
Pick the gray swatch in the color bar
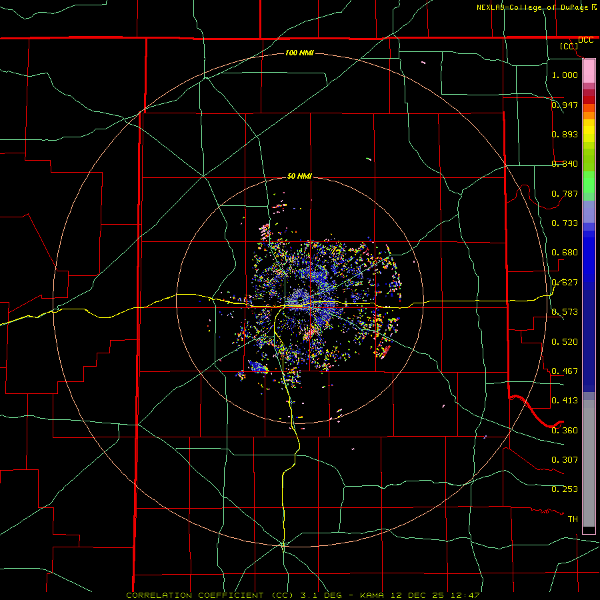589,463
